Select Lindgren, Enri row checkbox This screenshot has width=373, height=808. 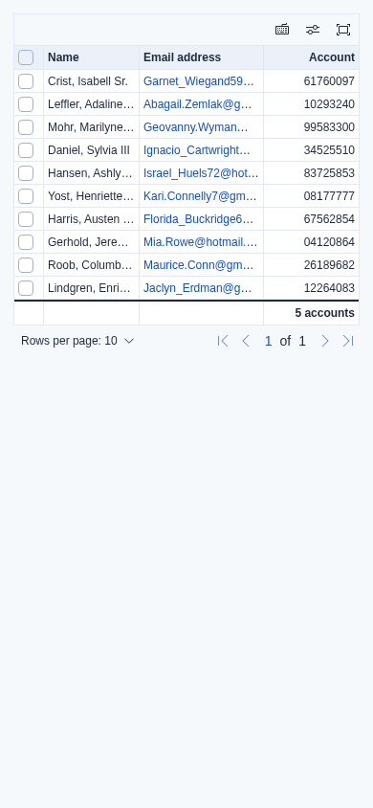(x=26, y=288)
